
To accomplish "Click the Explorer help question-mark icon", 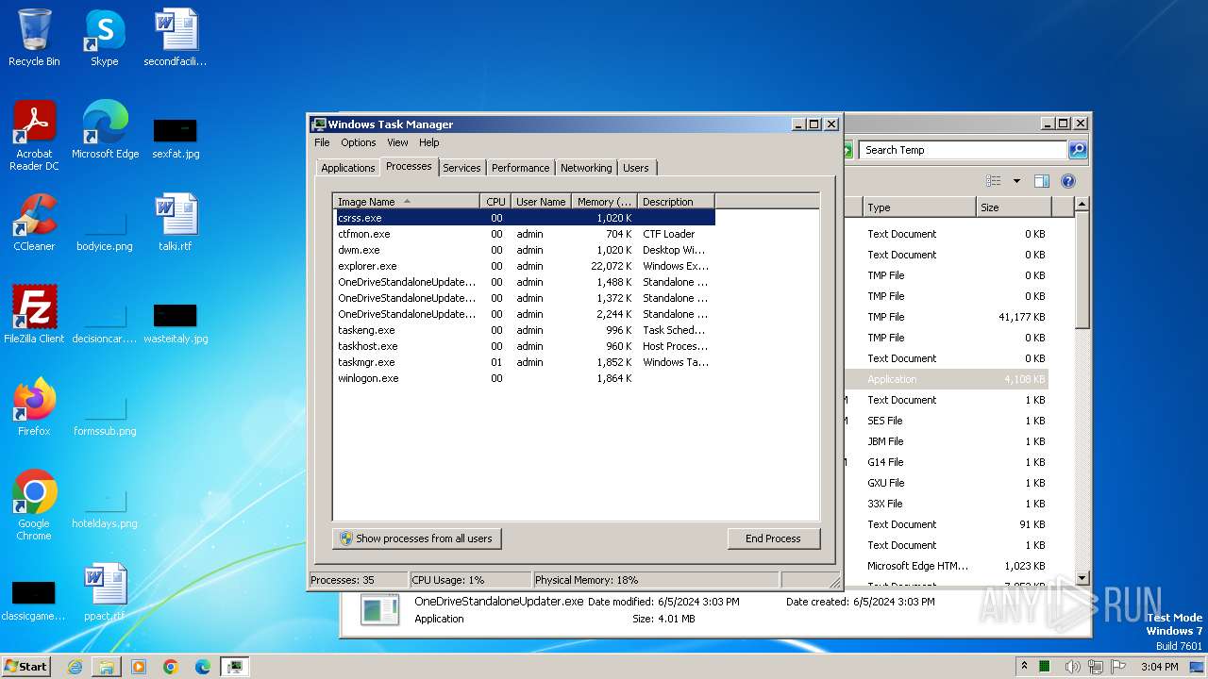I will pos(1068,181).
